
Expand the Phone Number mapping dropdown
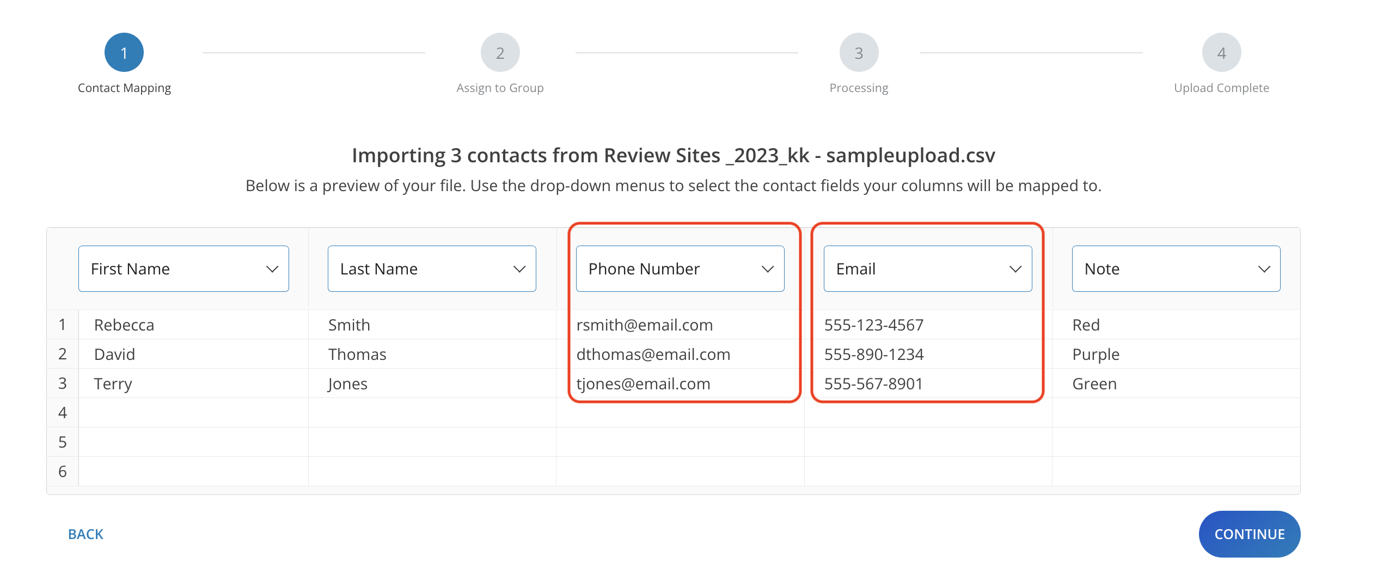(x=680, y=269)
